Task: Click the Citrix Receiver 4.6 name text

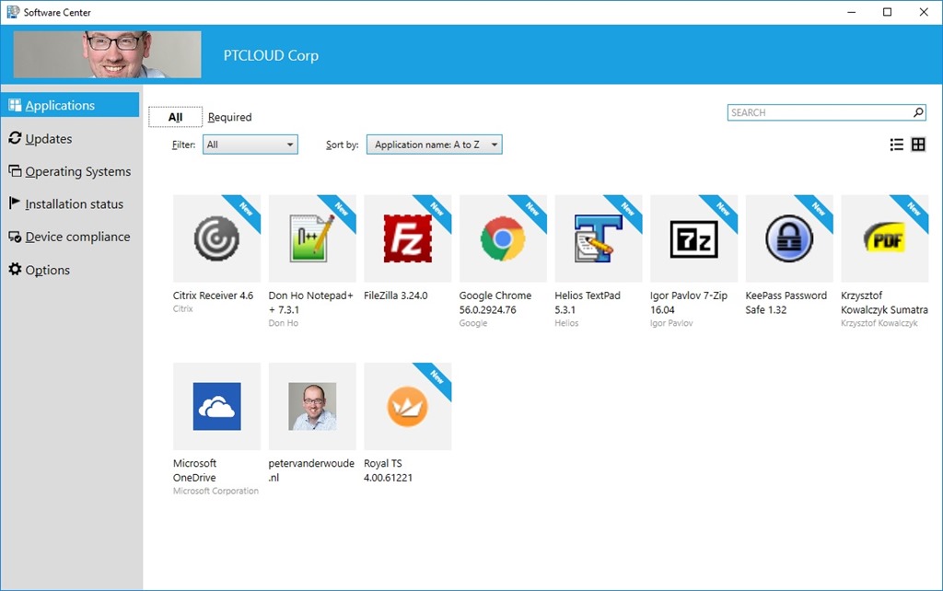Action: pyautogui.click(x=213, y=295)
